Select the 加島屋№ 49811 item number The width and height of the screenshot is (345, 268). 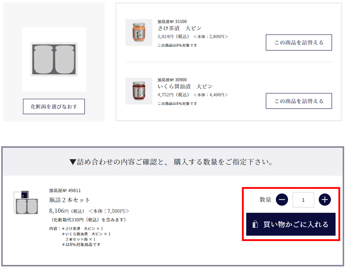click(65, 191)
